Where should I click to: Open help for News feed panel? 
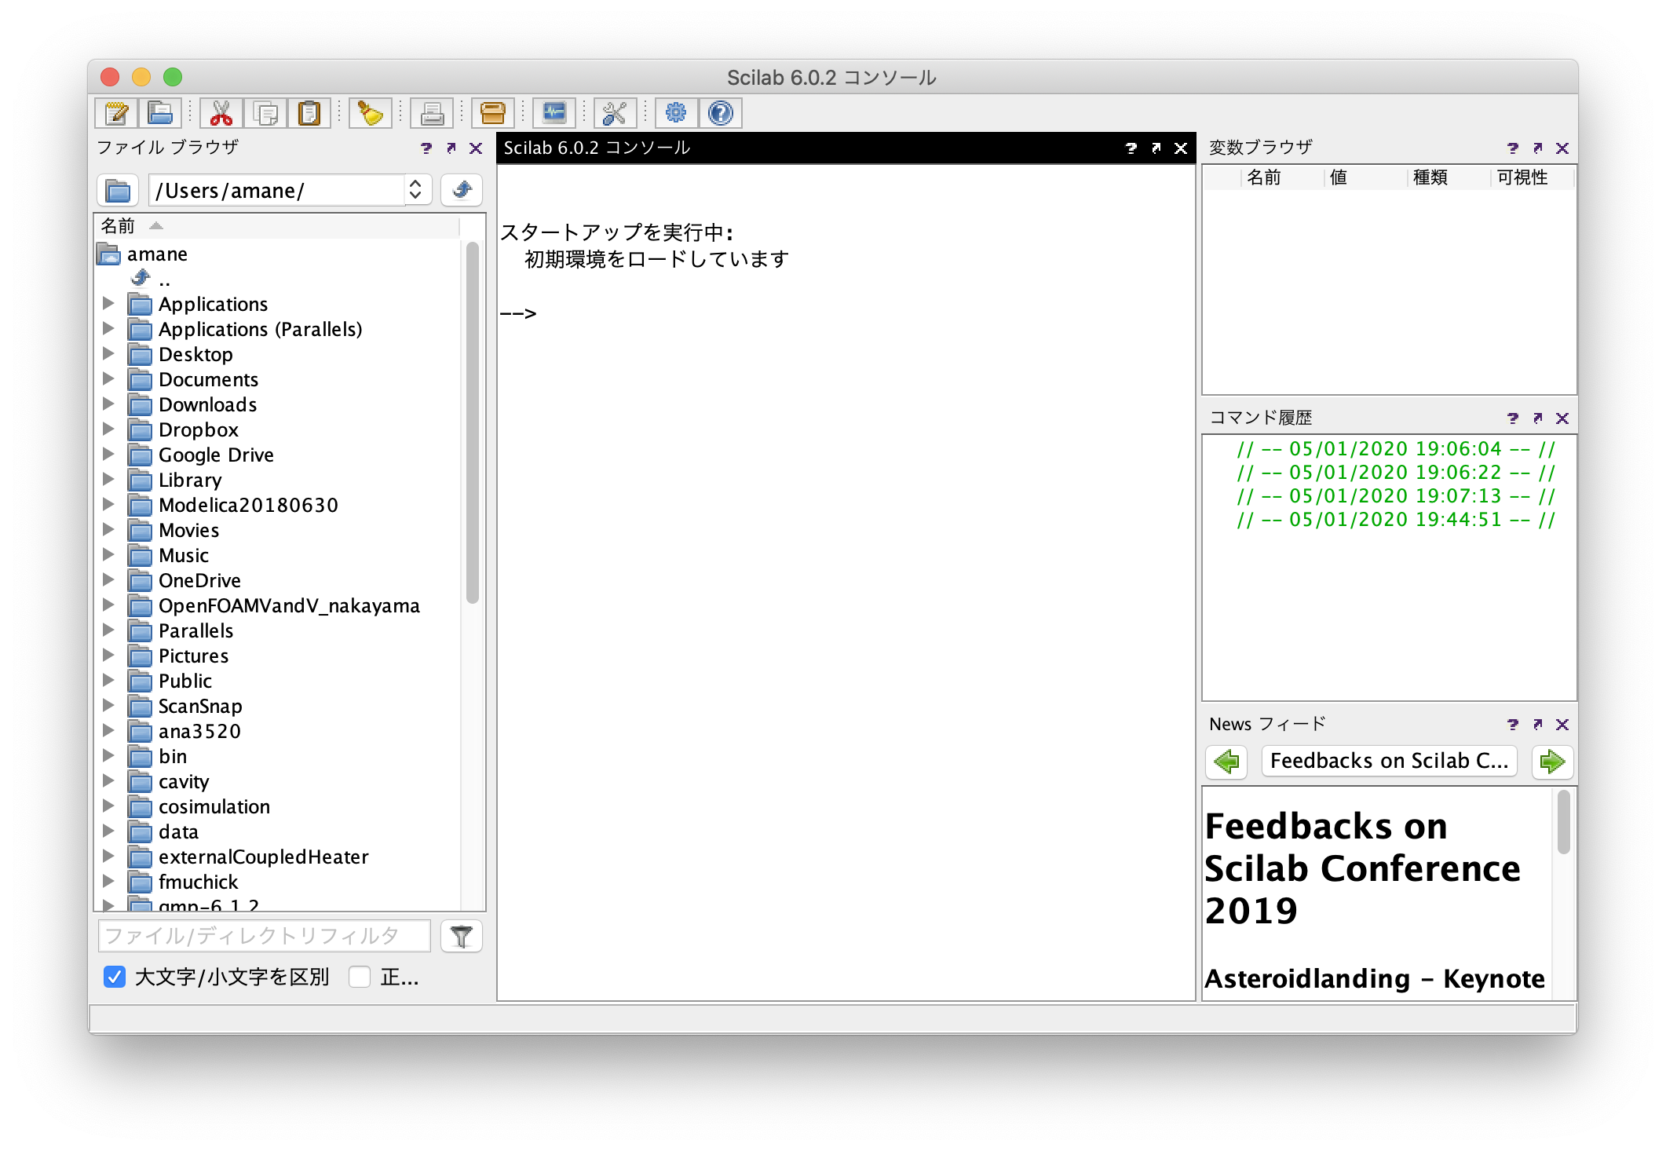tap(1513, 724)
